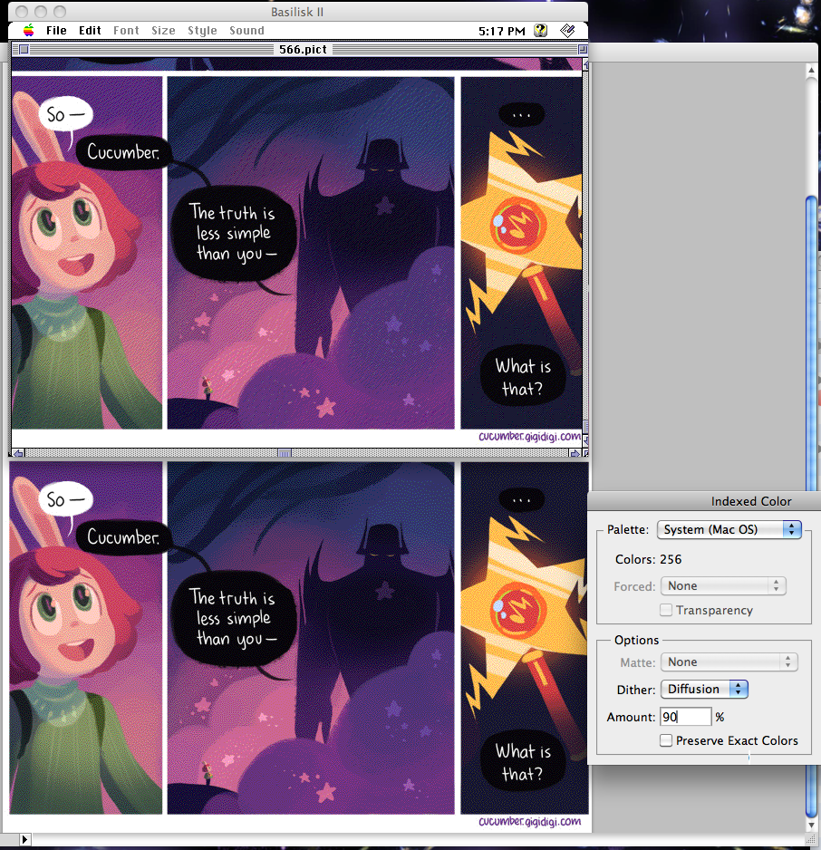
Task: Open the Apple menu
Action: tap(29, 30)
